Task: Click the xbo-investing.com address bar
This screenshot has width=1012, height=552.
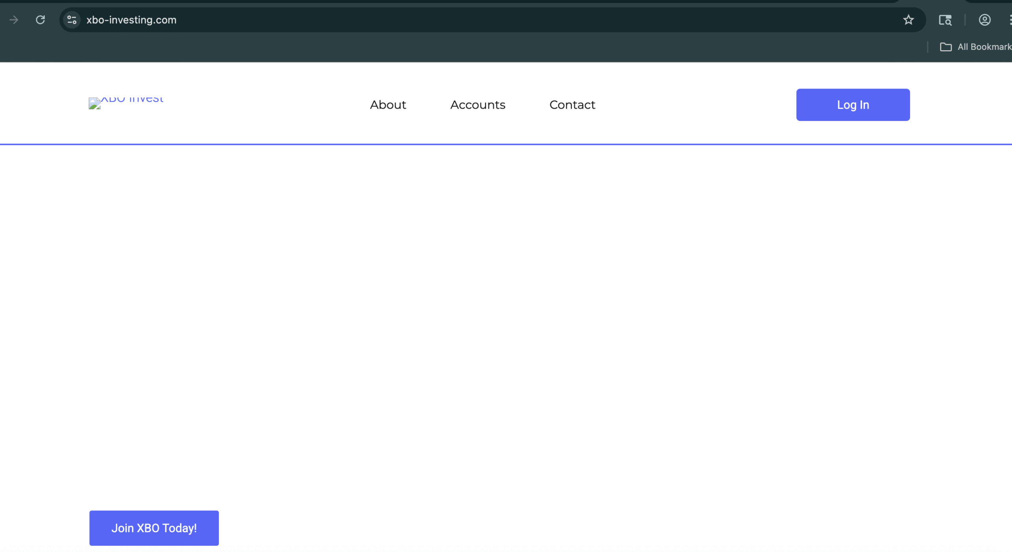Action: tap(474, 20)
